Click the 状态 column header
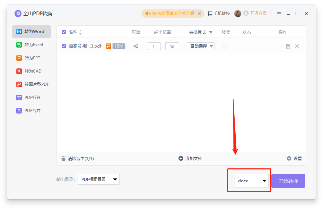 (246, 32)
